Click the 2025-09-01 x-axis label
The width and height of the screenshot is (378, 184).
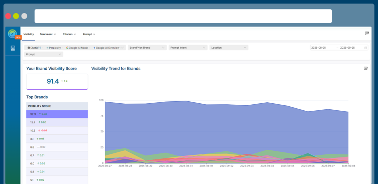[x=207, y=166]
